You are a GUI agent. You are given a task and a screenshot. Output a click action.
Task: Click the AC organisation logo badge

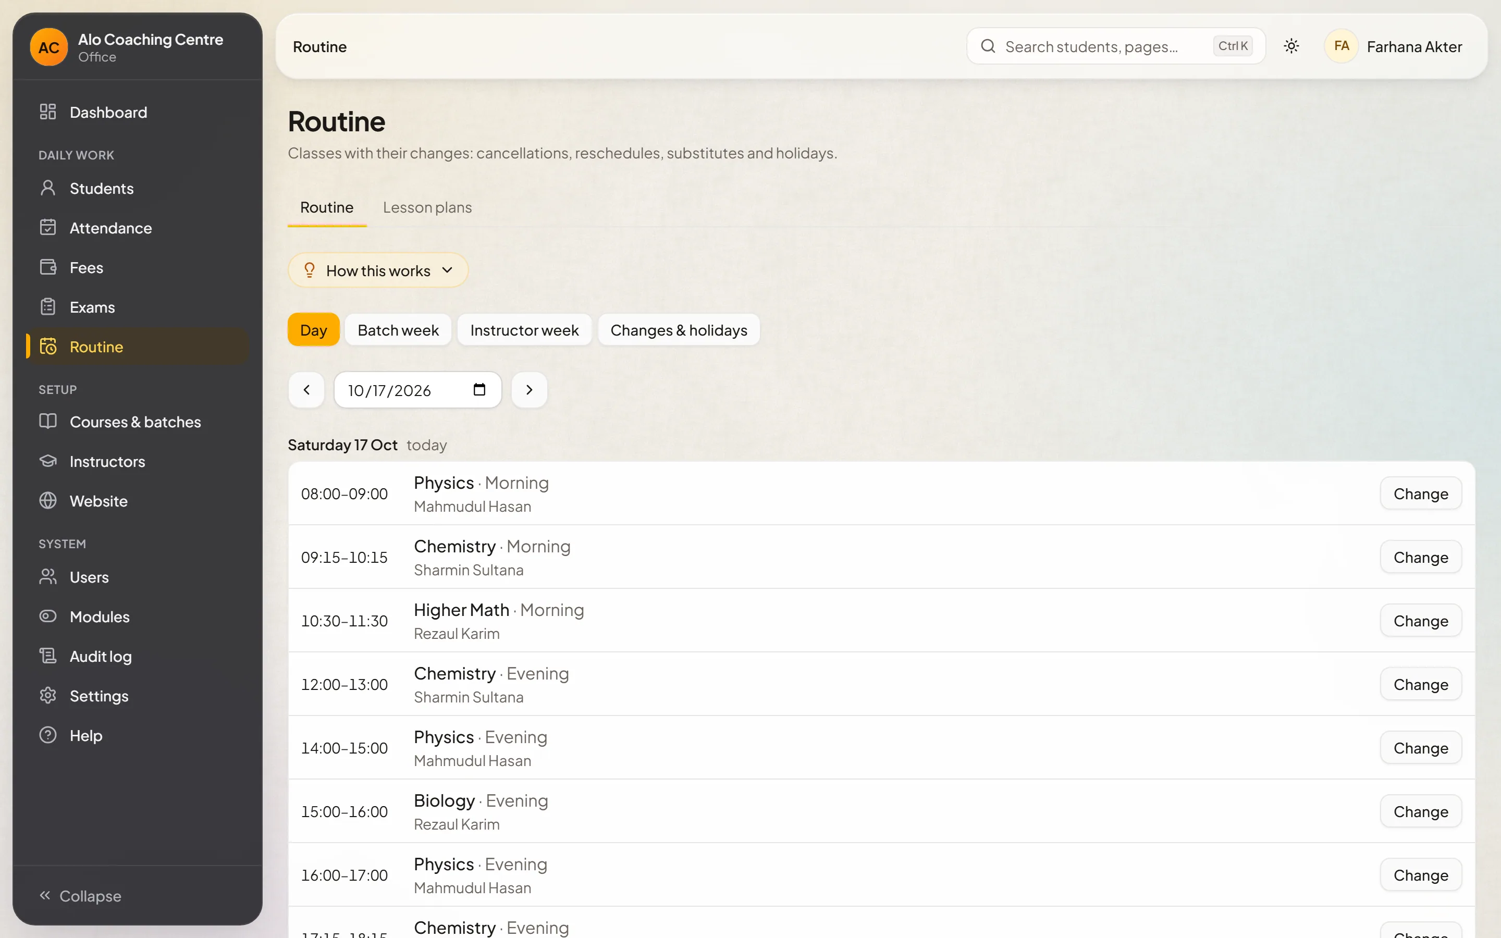click(49, 47)
